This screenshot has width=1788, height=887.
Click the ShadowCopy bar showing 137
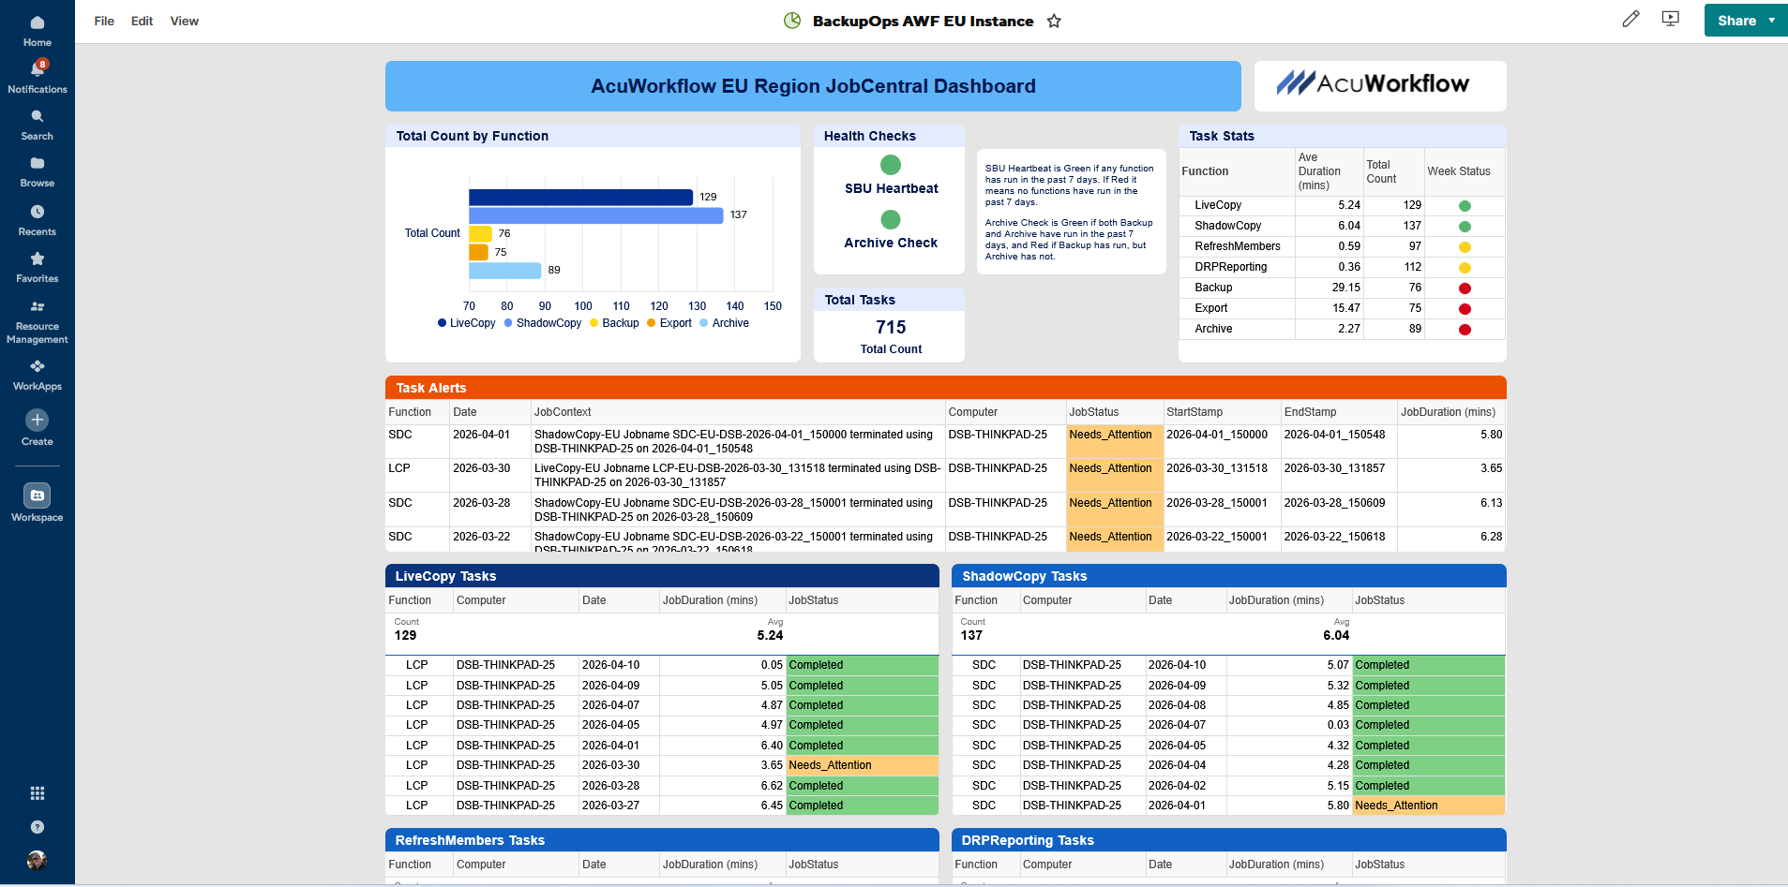(x=595, y=215)
